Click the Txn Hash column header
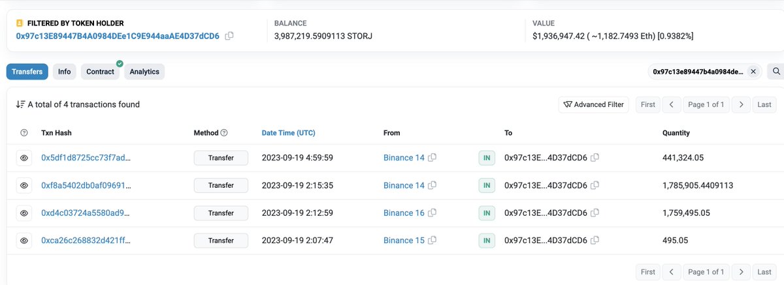This screenshot has height=285, width=784. point(56,133)
